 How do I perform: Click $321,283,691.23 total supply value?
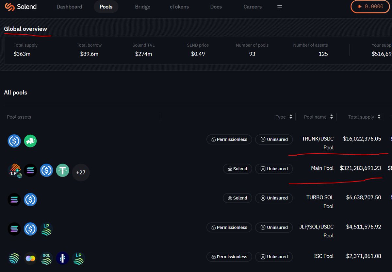(361, 168)
